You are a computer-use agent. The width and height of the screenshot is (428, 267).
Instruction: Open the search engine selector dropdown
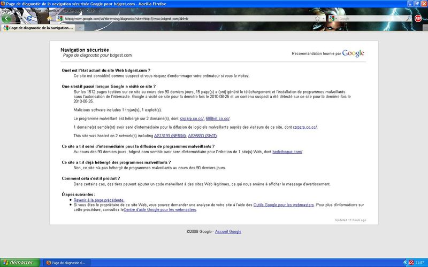coord(333,18)
